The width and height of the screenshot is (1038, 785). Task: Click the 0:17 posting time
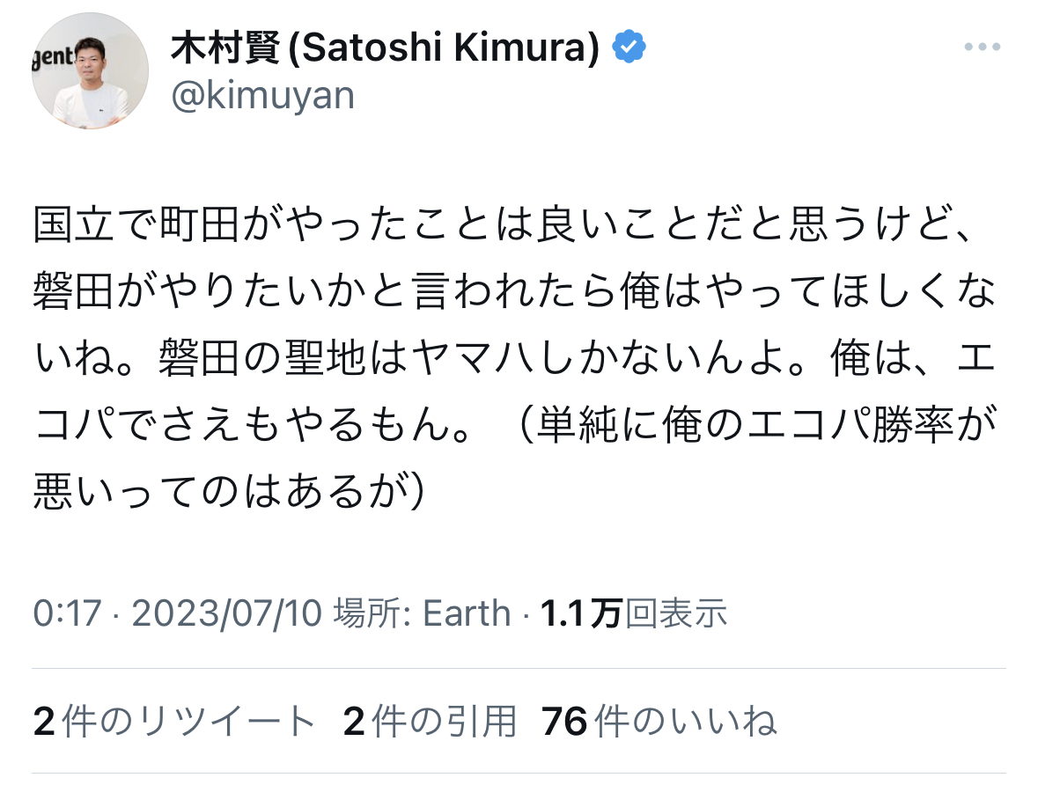[x=68, y=613]
